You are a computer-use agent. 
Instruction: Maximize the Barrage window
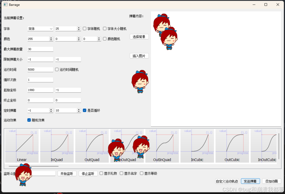(266, 4)
